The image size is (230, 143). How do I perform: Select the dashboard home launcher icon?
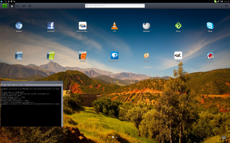click(12, 6)
